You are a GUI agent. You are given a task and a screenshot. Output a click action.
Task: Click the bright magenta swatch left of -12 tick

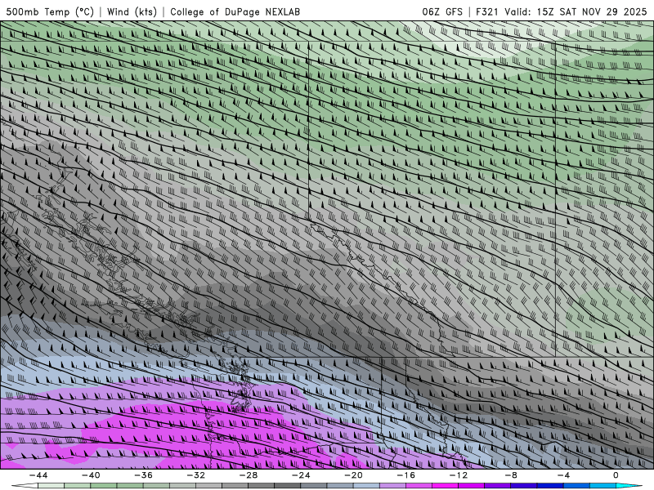[446, 486]
